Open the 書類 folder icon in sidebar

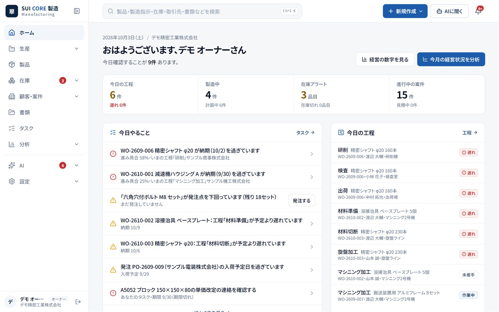[12, 112]
